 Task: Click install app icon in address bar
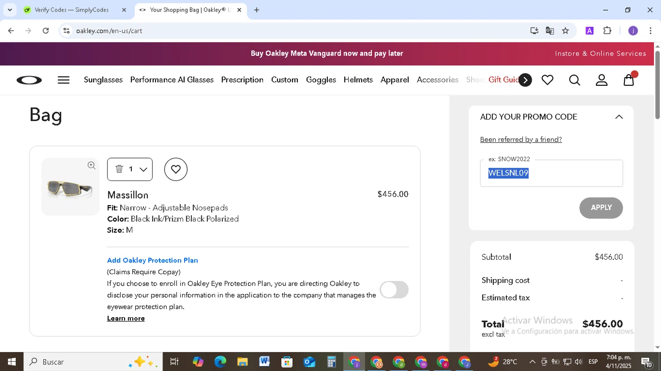534,31
